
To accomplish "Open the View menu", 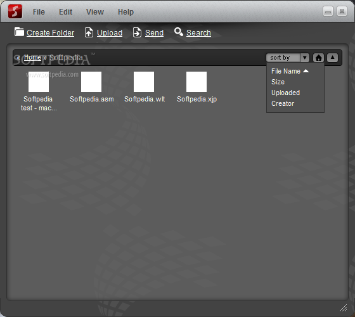I will click(95, 12).
